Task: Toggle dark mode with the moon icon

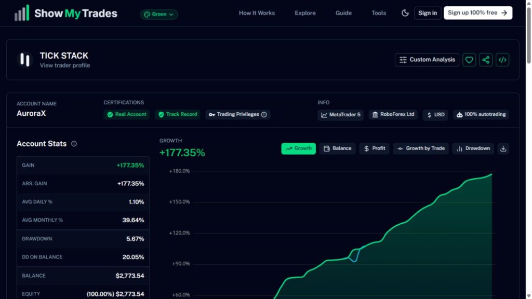Action: (405, 13)
